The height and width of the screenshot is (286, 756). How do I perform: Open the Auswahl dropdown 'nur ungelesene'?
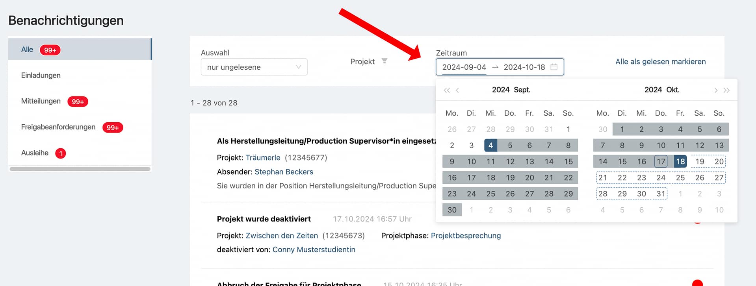(x=254, y=67)
